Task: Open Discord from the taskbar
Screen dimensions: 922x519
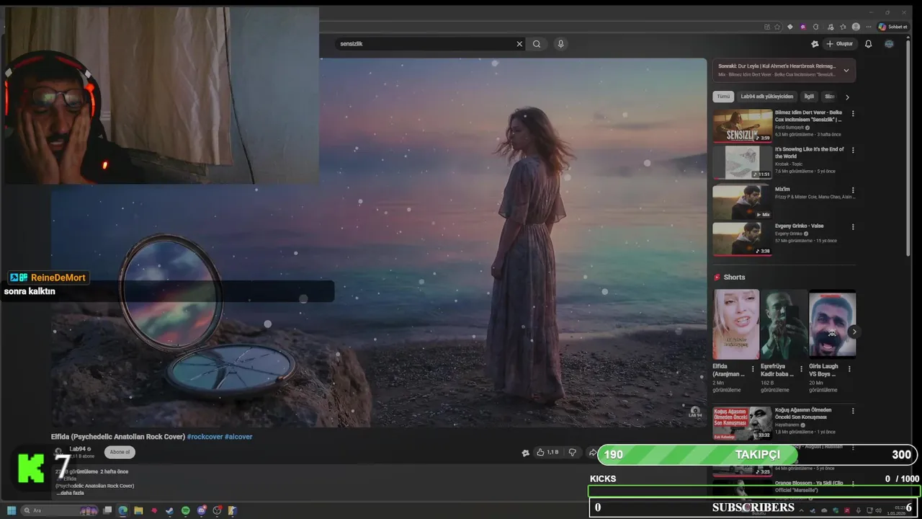Action: tap(202, 510)
